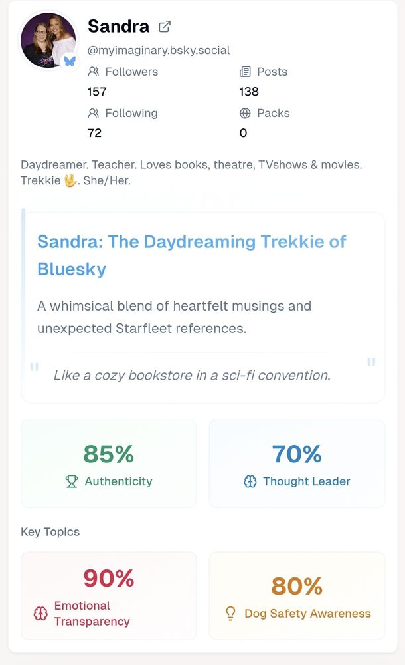Click the Followers people icon
This screenshot has height=665, width=405.
coord(93,72)
